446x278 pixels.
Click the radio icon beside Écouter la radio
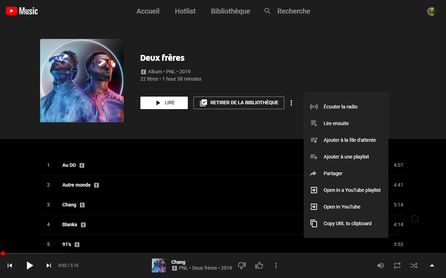pos(314,107)
